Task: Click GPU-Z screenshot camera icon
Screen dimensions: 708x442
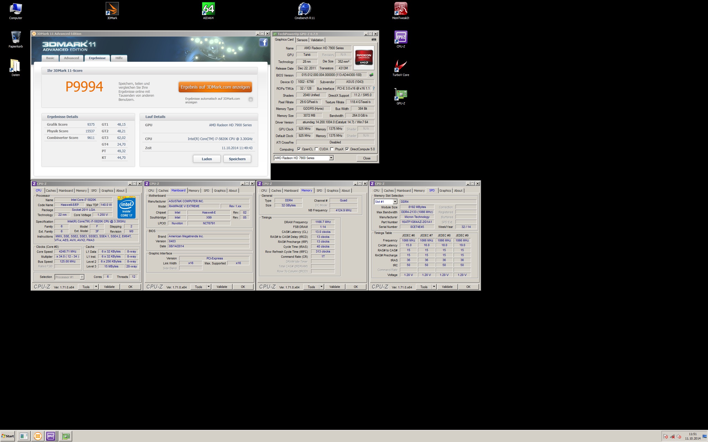Action: click(x=374, y=40)
